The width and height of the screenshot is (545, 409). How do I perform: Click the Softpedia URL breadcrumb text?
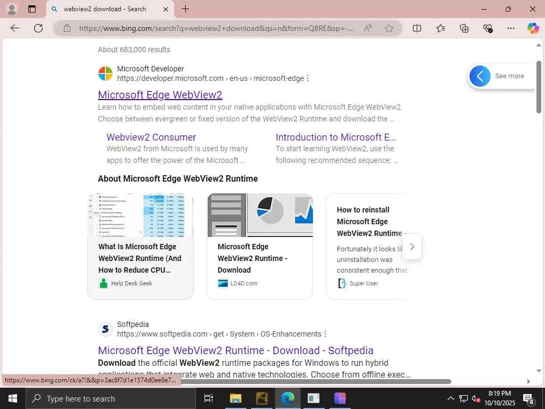click(x=219, y=334)
